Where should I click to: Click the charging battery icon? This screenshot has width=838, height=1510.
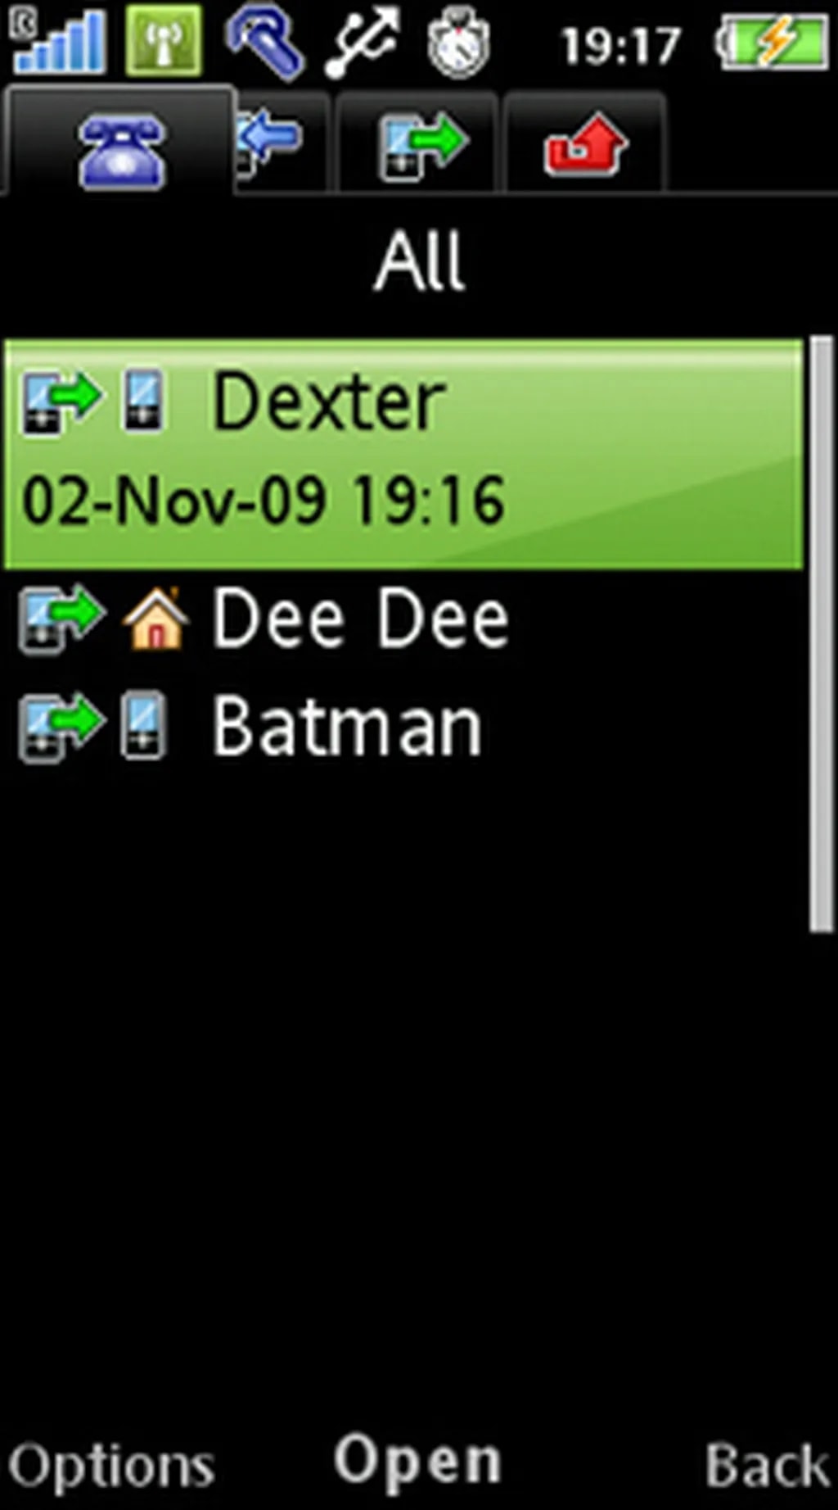pyautogui.click(x=773, y=44)
